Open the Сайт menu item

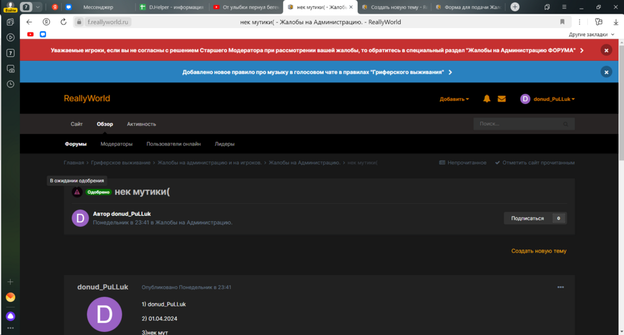pyautogui.click(x=77, y=124)
